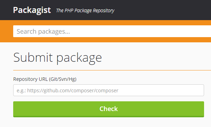Click the Submit package heading
The image size is (211, 127).
pos(58,58)
